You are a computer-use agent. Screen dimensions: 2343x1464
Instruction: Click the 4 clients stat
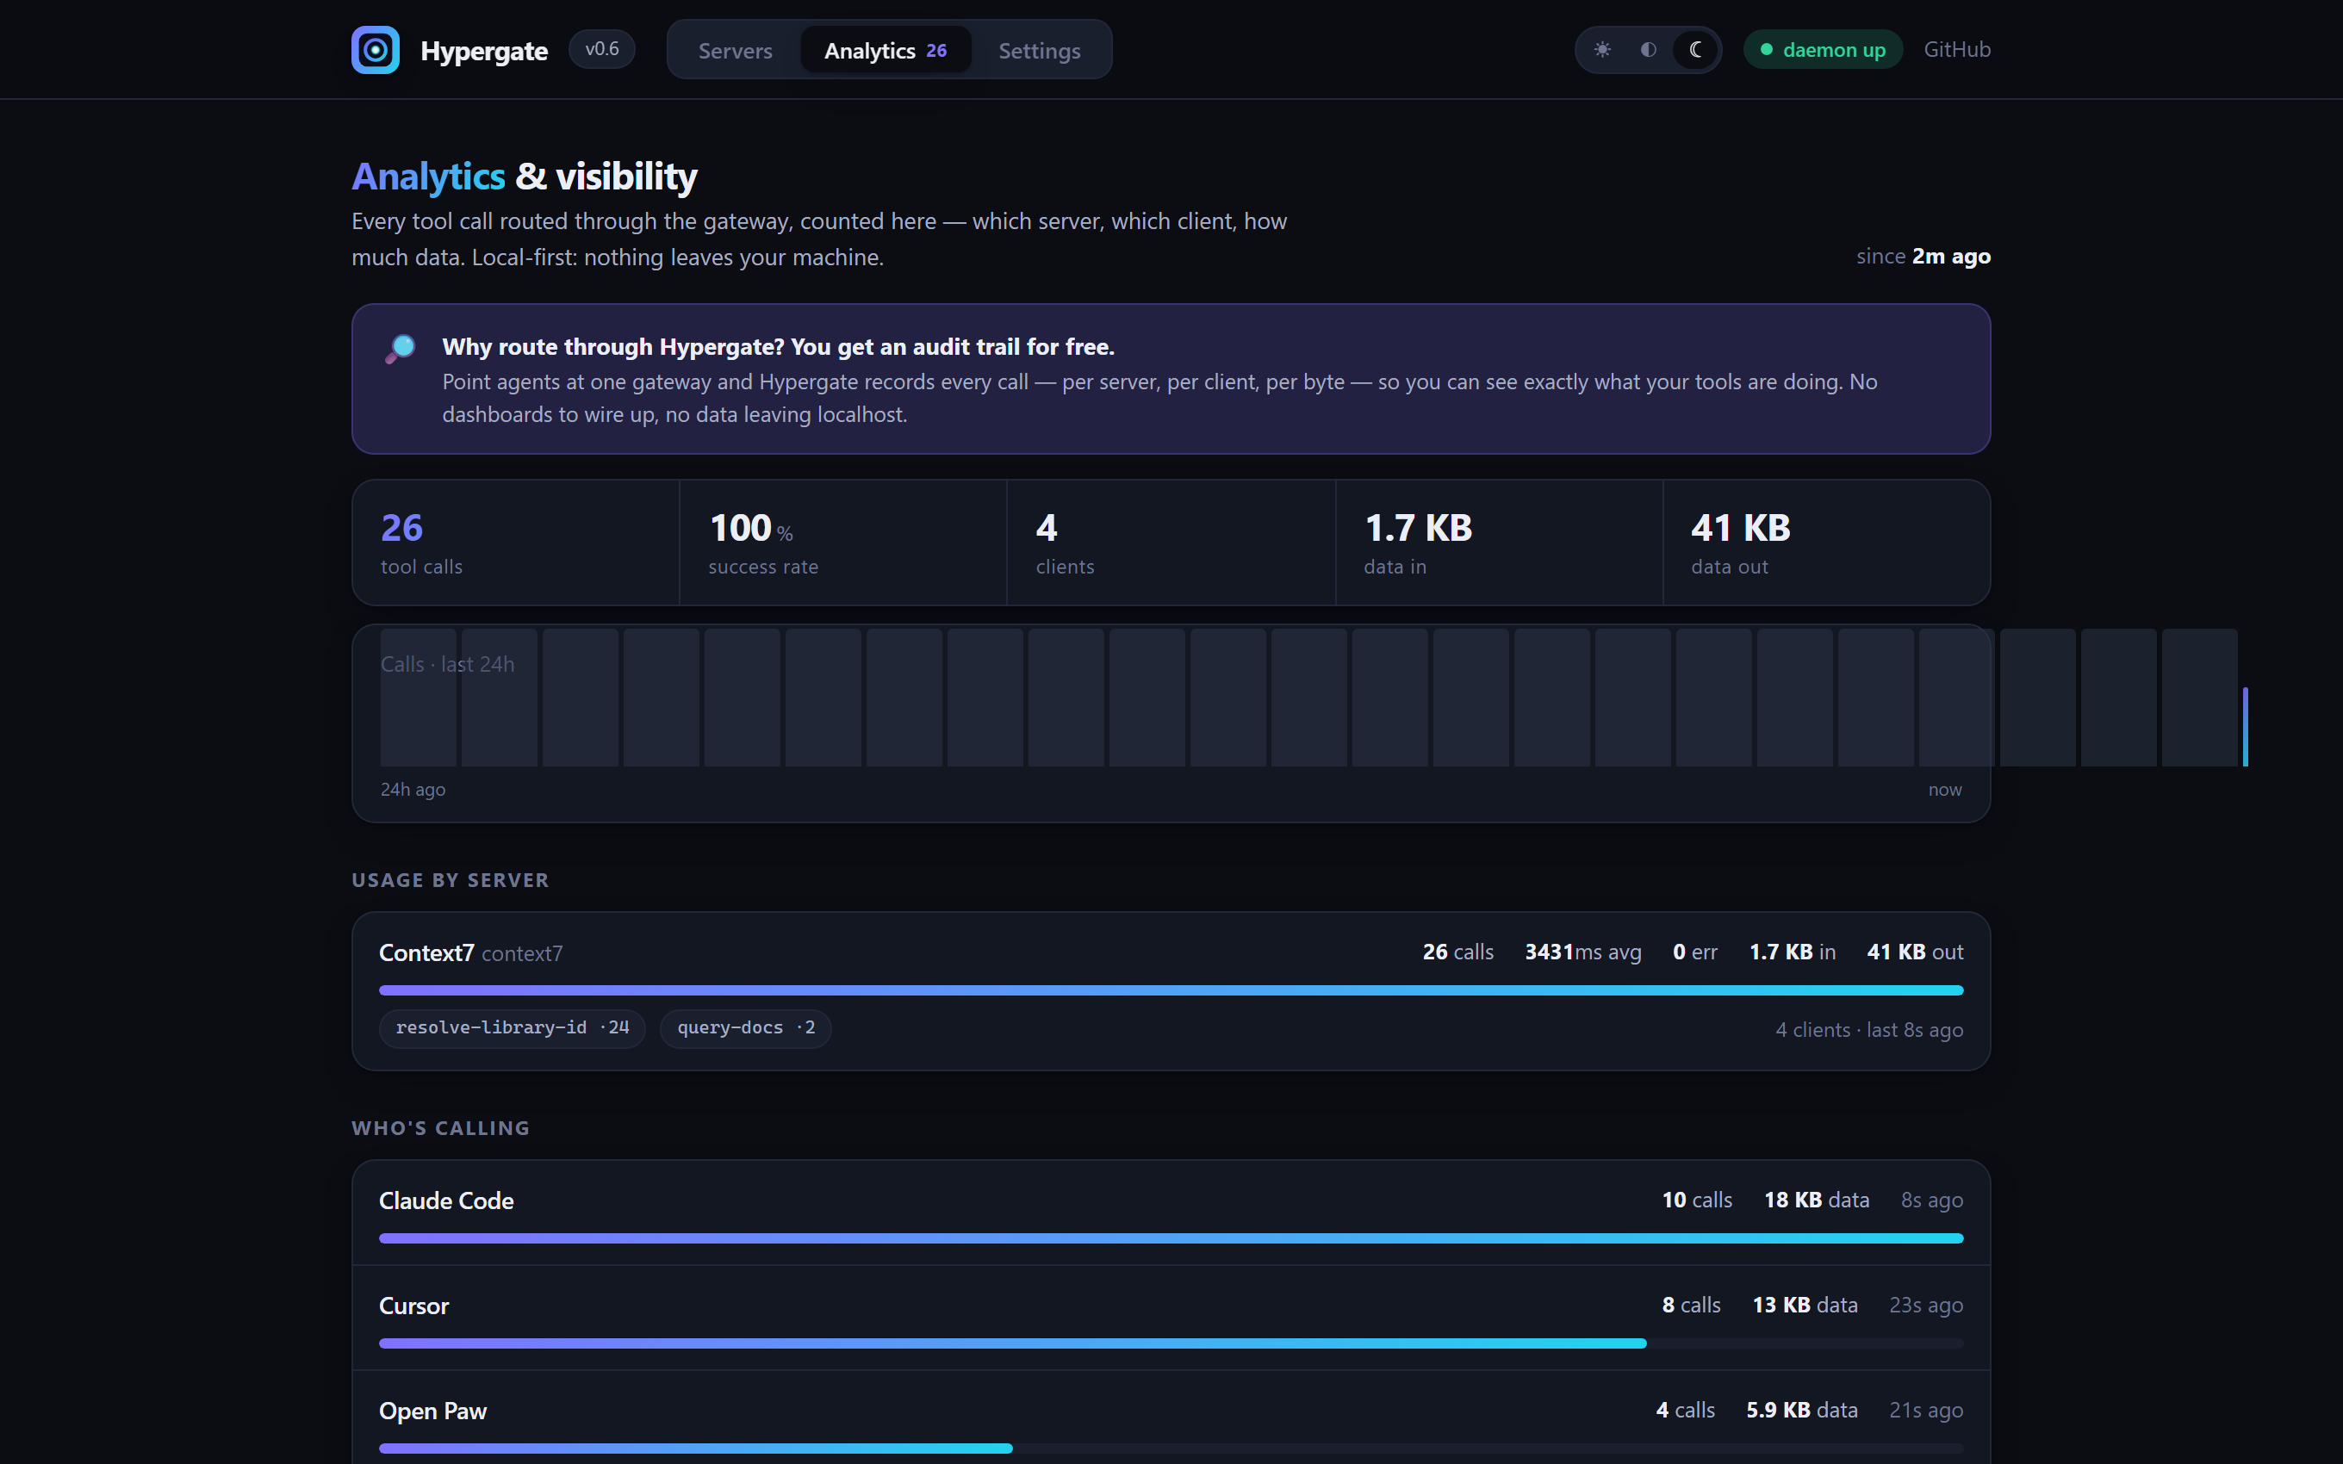click(x=1171, y=543)
